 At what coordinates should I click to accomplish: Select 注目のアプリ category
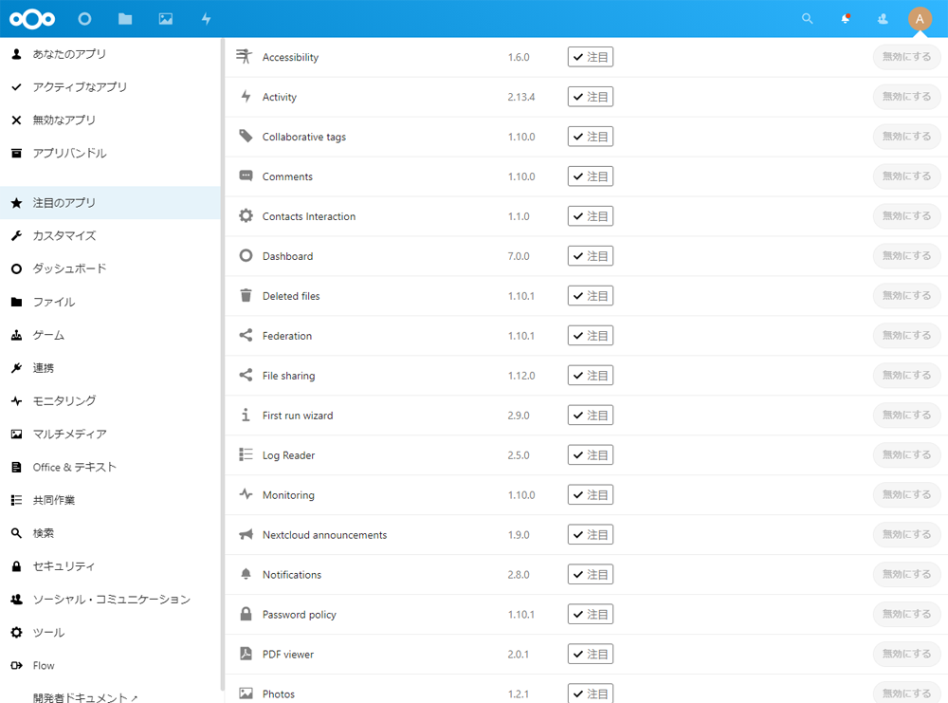(111, 203)
